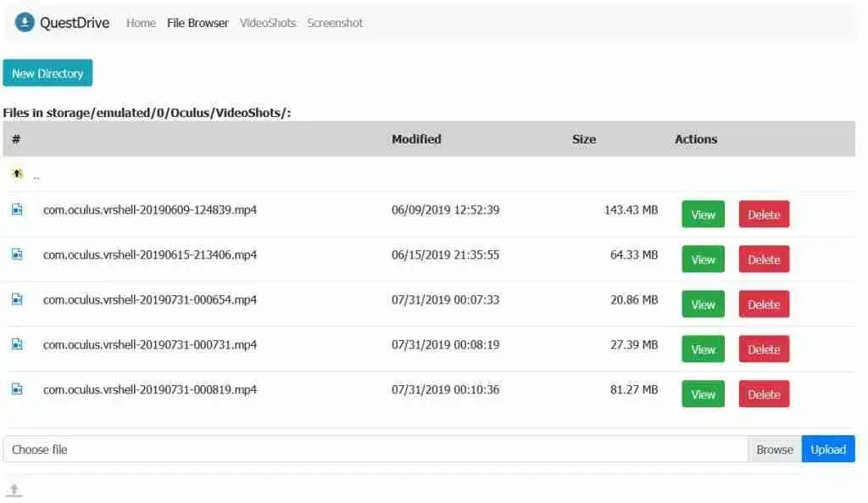This screenshot has width=868, height=503.
Task: Select the File Browser tab
Action: tap(198, 23)
